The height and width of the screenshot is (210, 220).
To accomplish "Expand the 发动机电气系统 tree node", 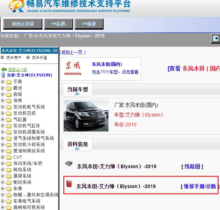I will click(2, 107).
